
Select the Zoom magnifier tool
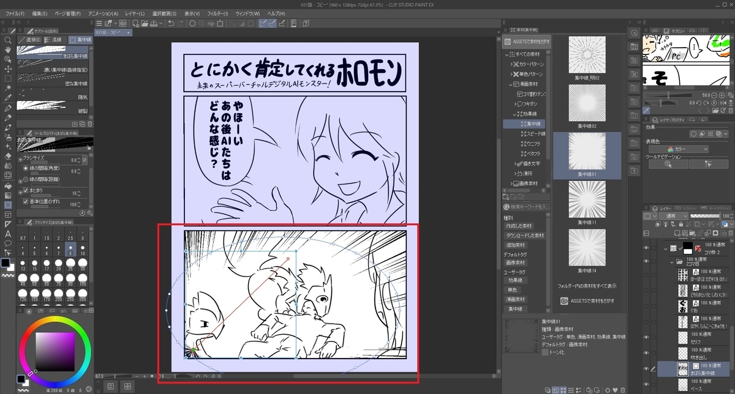pos(7,40)
